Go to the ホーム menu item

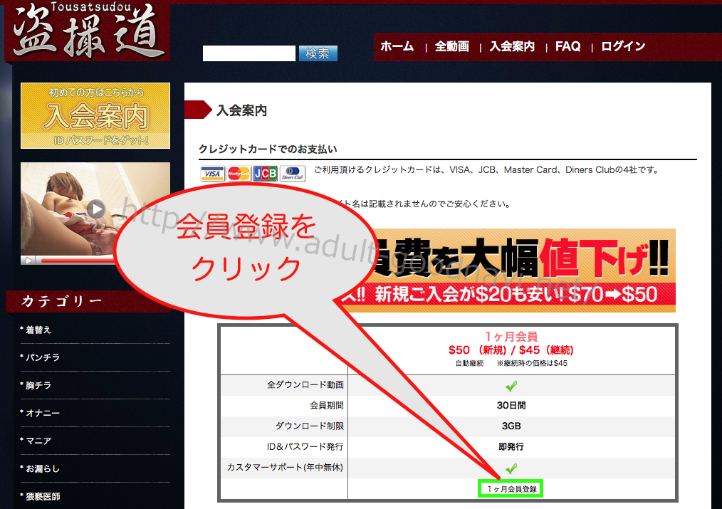397,46
